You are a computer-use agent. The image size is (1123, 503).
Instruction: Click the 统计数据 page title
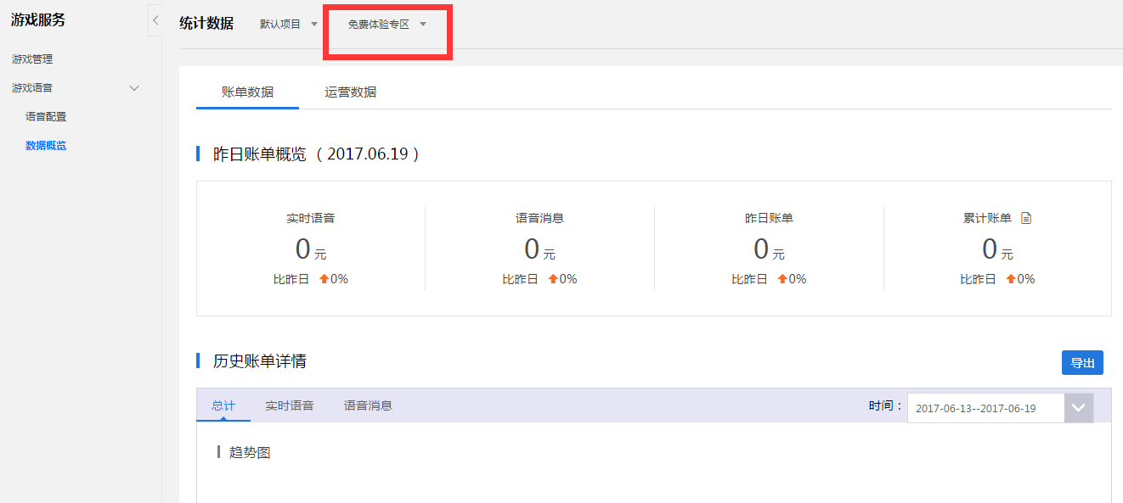pyautogui.click(x=206, y=24)
